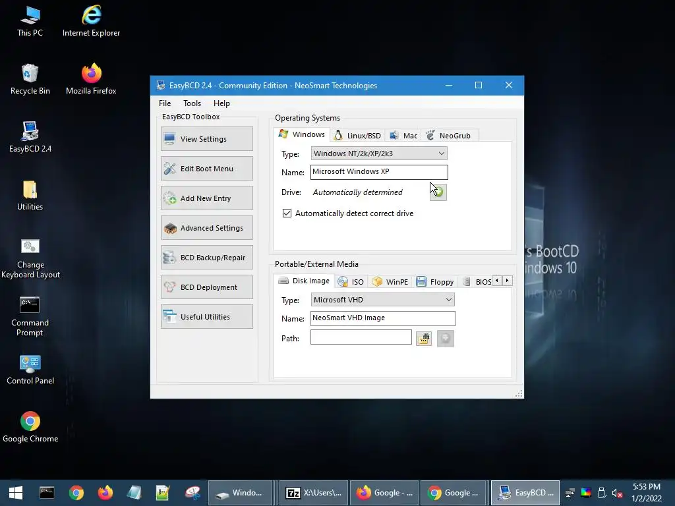The width and height of the screenshot is (675, 506).
Task: Click the green checklist pinned taskbar icon
Action: (163, 493)
